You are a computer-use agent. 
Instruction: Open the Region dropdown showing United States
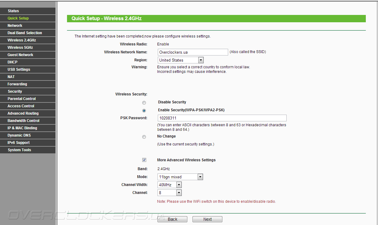point(181,60)
